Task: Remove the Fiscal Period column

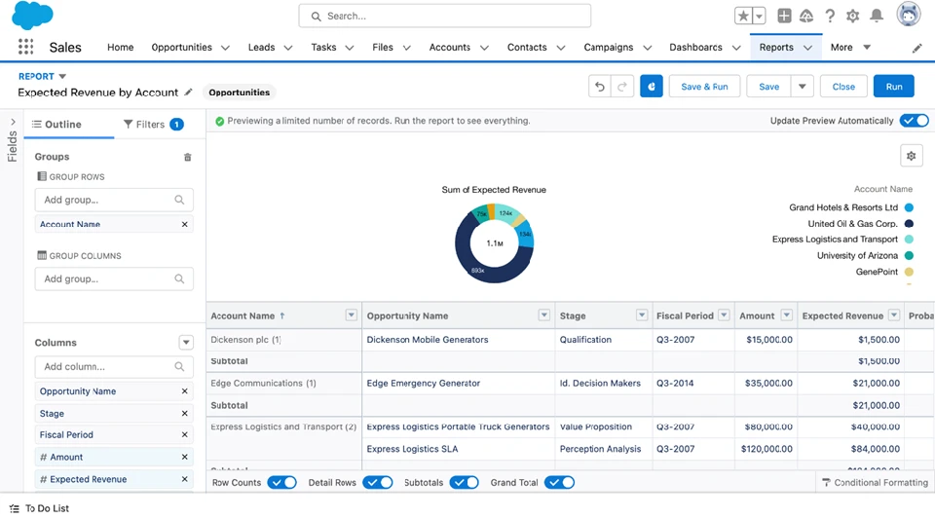Action: pyautogui.click(x=184, y=434)
